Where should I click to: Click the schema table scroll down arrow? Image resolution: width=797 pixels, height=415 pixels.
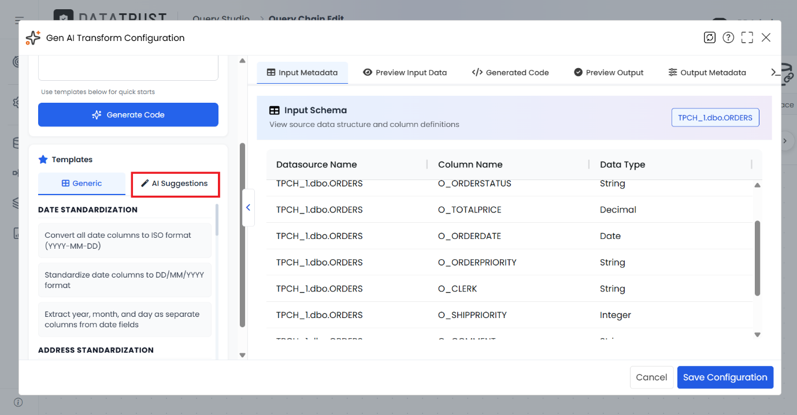tap(757, 335)
